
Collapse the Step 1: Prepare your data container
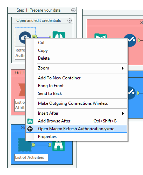coord(73,10)
